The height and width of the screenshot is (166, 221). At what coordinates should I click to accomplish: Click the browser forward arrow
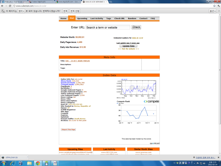tap(6, 6)
